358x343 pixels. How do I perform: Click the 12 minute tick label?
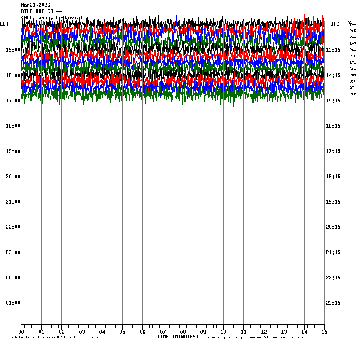click(264, 332)
